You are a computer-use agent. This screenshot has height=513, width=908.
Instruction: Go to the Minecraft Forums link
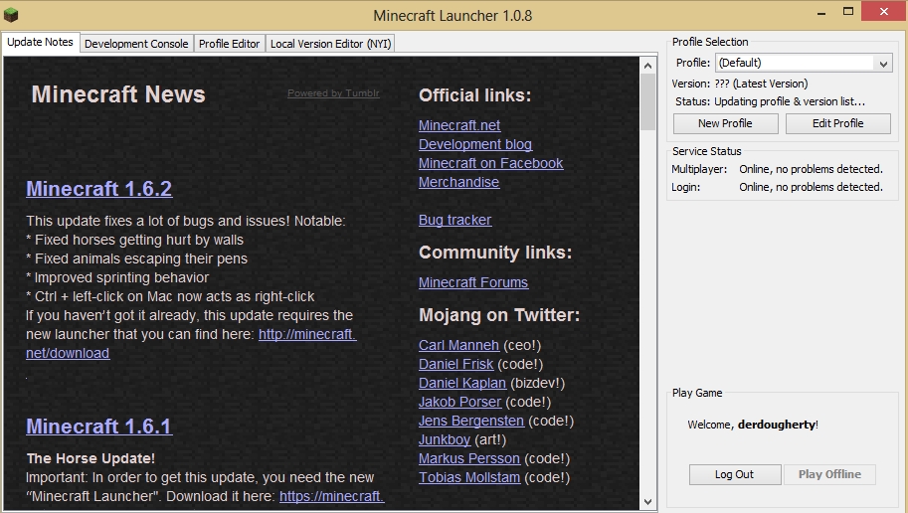(x=473, y=282)
